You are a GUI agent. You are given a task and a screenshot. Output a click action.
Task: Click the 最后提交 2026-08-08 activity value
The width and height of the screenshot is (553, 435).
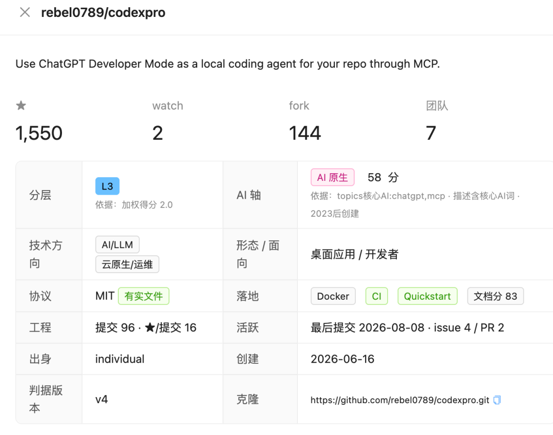(408, 327)
